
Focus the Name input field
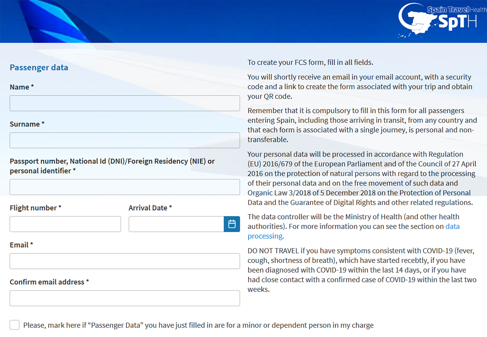(125, 103)
